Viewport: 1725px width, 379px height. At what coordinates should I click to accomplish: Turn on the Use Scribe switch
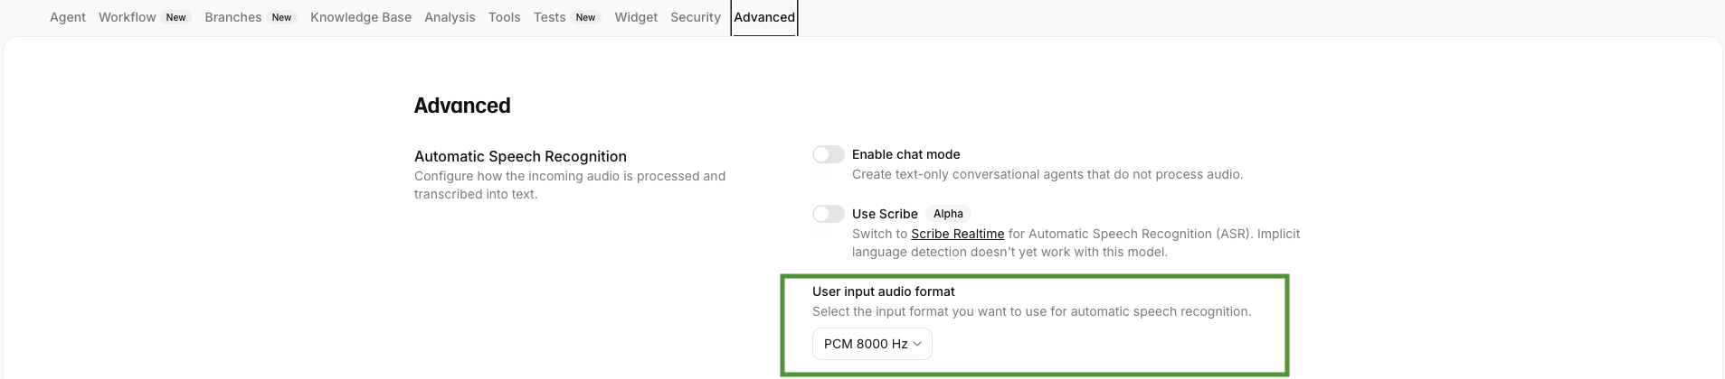coord(828,214)
